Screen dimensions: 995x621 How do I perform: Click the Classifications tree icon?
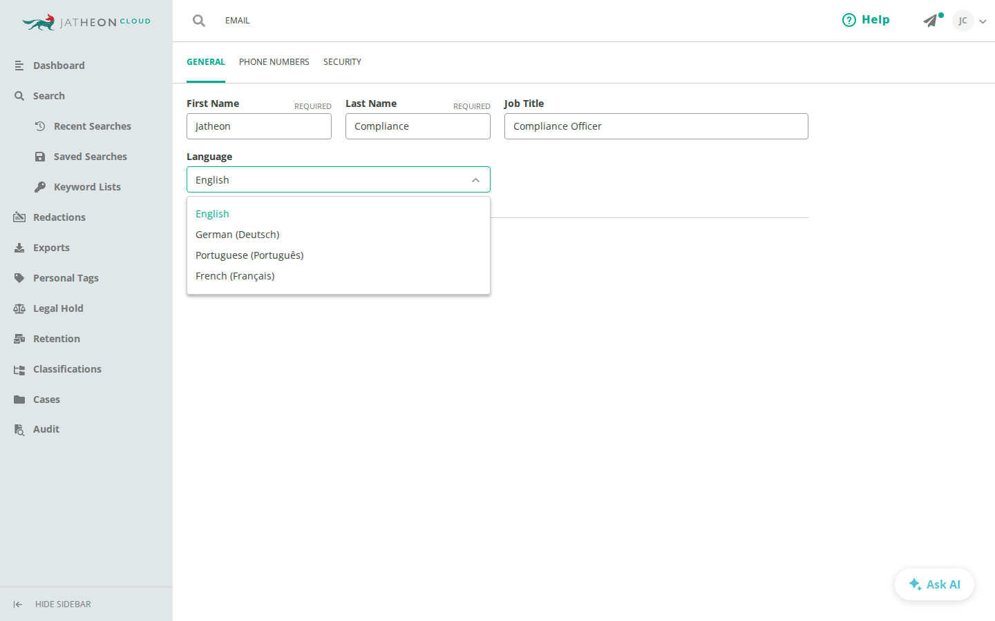19,370
